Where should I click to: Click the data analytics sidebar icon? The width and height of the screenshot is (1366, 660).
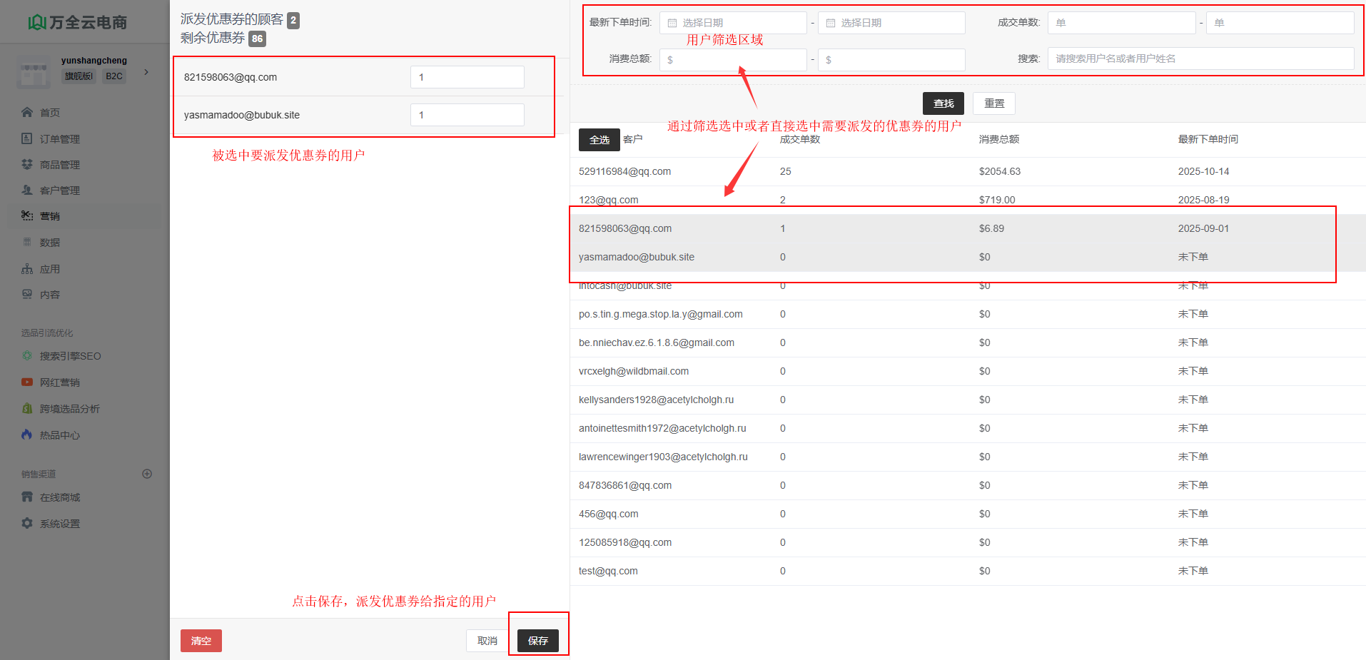coord(27,242)
